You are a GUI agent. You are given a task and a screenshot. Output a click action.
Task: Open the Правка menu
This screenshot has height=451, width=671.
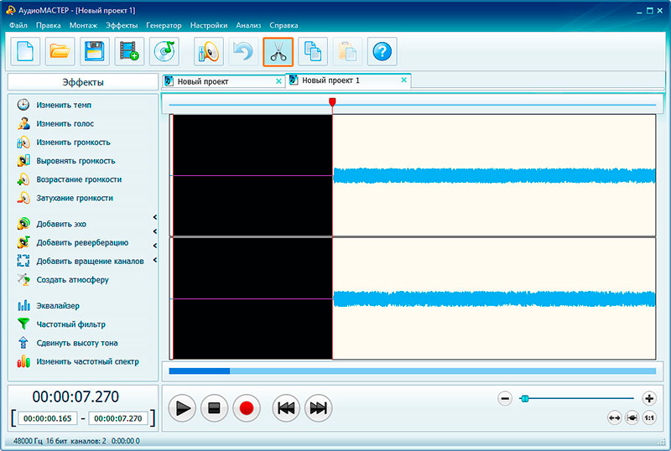49,25
